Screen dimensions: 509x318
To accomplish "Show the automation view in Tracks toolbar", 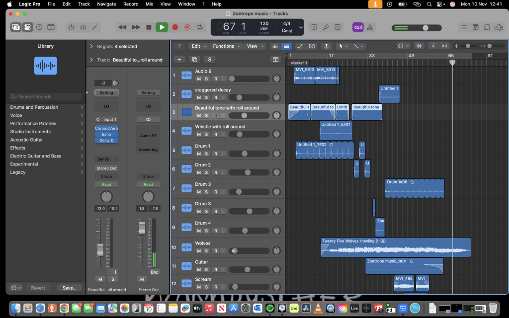I will tap(300, 46).
